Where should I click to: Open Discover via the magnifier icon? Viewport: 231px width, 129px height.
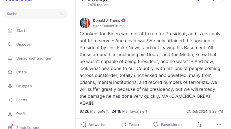(x=10, y=44)
